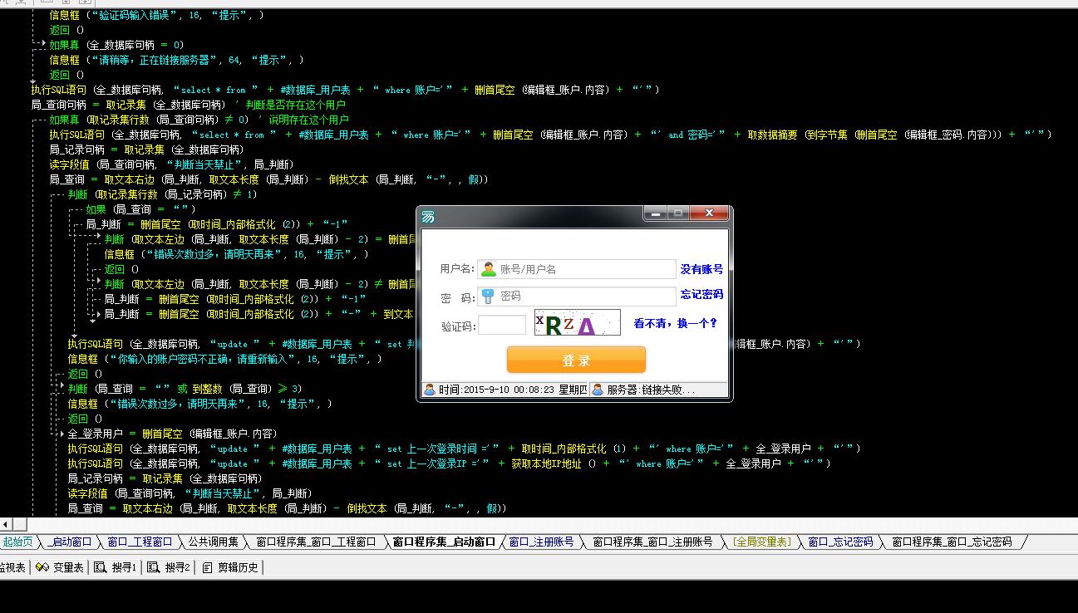Click the user icon beside 服务器 status
Viewport: 1078px width, 613px height.
pos(598,390)
